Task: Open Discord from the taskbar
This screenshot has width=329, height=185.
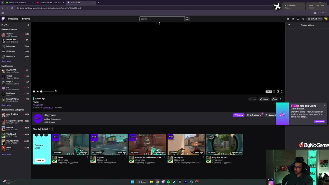Action: click(163, 182)
